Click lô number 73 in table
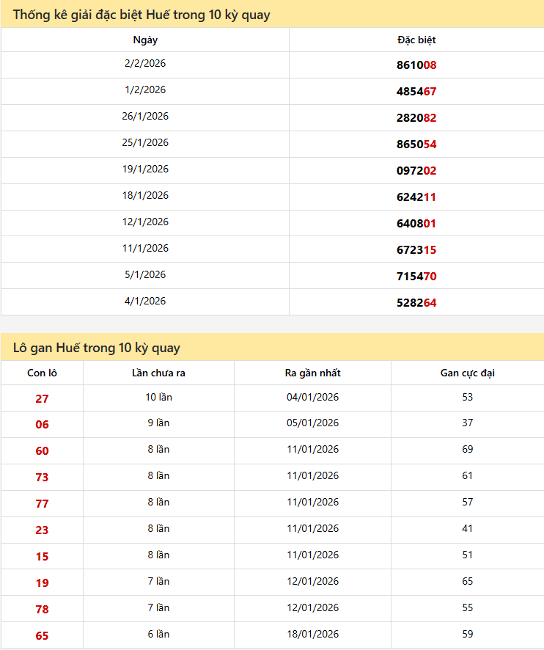Image resolution: width=544 pixels, height=650 pixels. (x=42, y=478)
